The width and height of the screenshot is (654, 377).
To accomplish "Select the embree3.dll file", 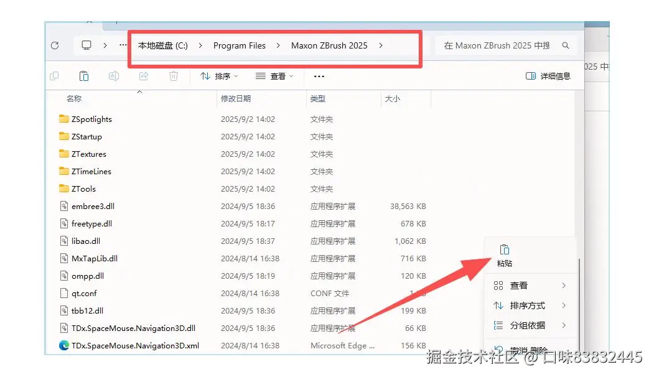I will coord(95,206).
